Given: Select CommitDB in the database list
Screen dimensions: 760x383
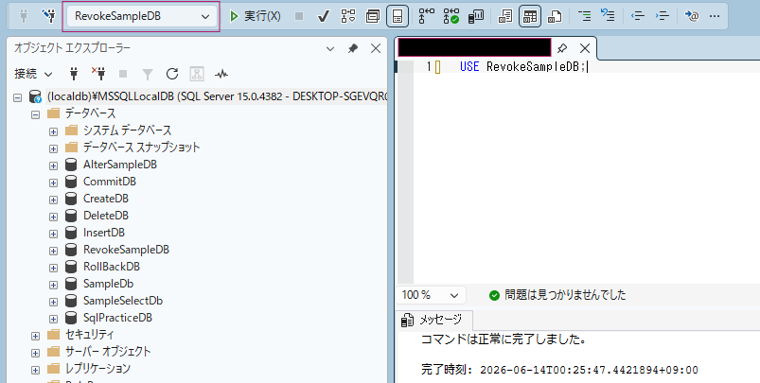Looking at the screenshot, I should point(110,182).
